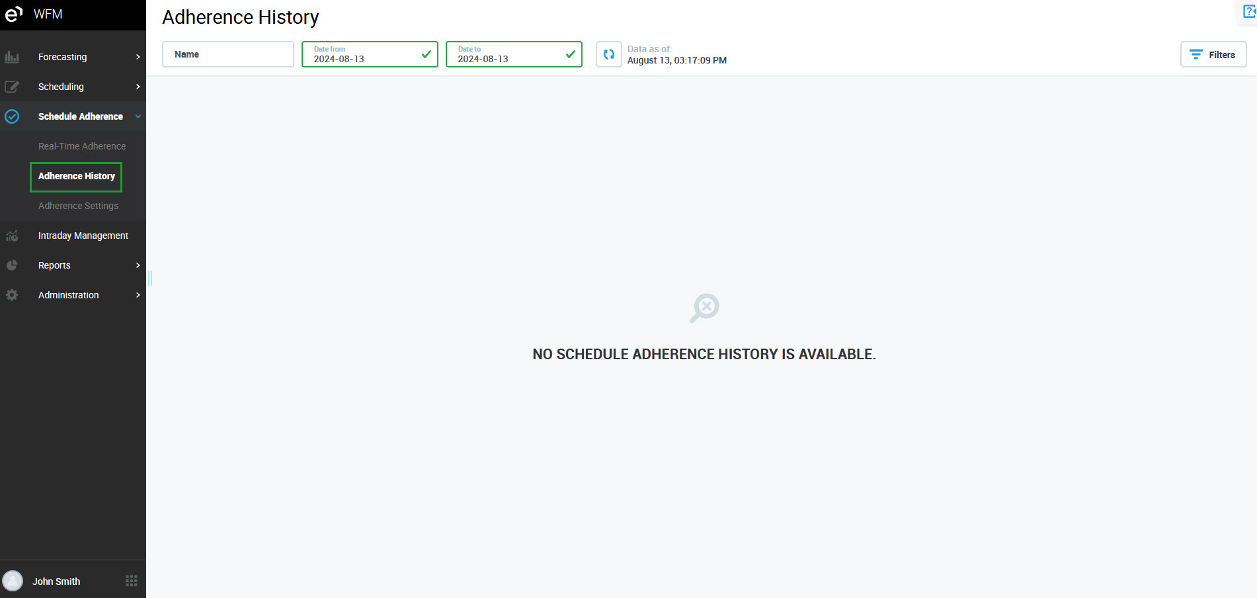The width and height of the screenshot is (1257, 598).
Task: Expand the Scheduling submenu arrow
Action: pos(138,87)
